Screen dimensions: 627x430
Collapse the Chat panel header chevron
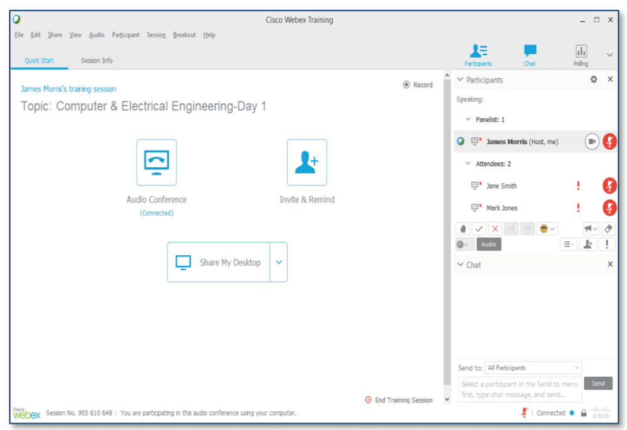(x=460, y=265)
